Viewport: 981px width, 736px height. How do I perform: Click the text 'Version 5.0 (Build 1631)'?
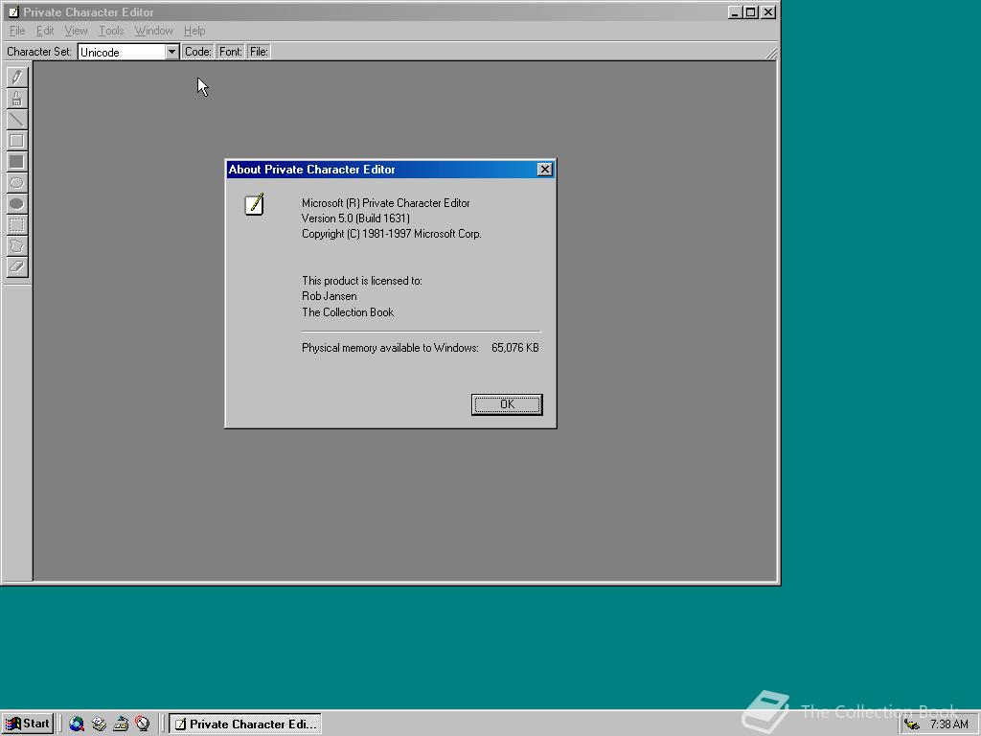(x=355, y=218)
